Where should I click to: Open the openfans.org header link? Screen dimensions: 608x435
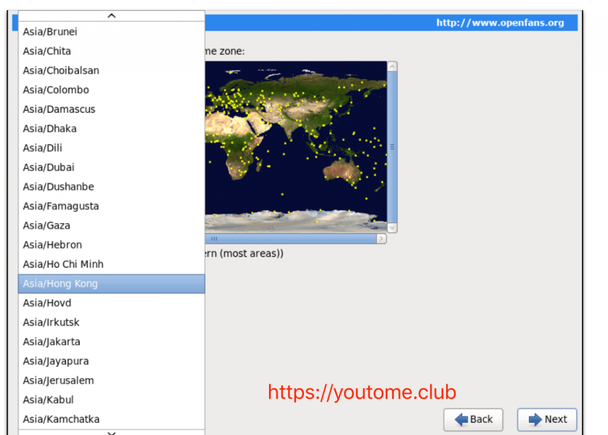click(500, 23)
